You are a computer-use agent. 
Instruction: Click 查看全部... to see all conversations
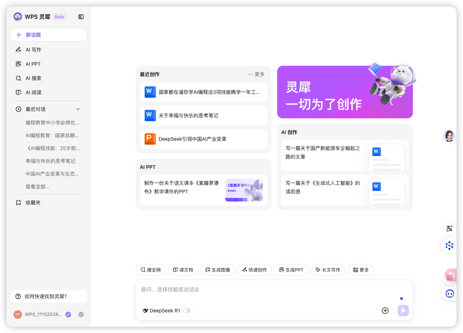pyautogui.click(x=38, y=187)
